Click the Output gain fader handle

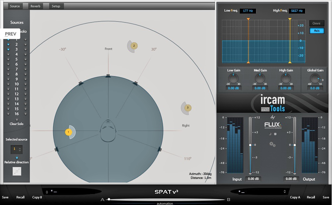295,145
